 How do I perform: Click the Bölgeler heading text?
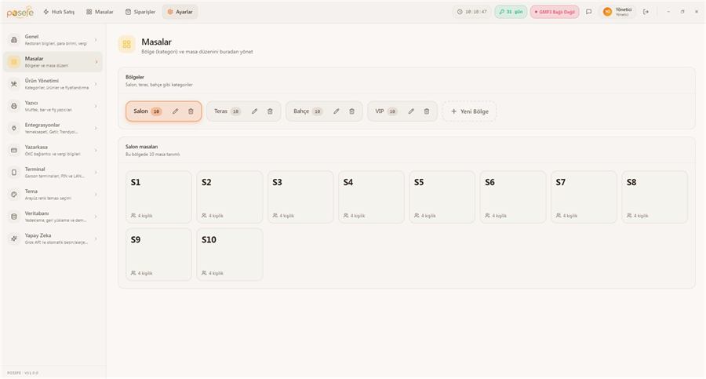click(135, 77)
